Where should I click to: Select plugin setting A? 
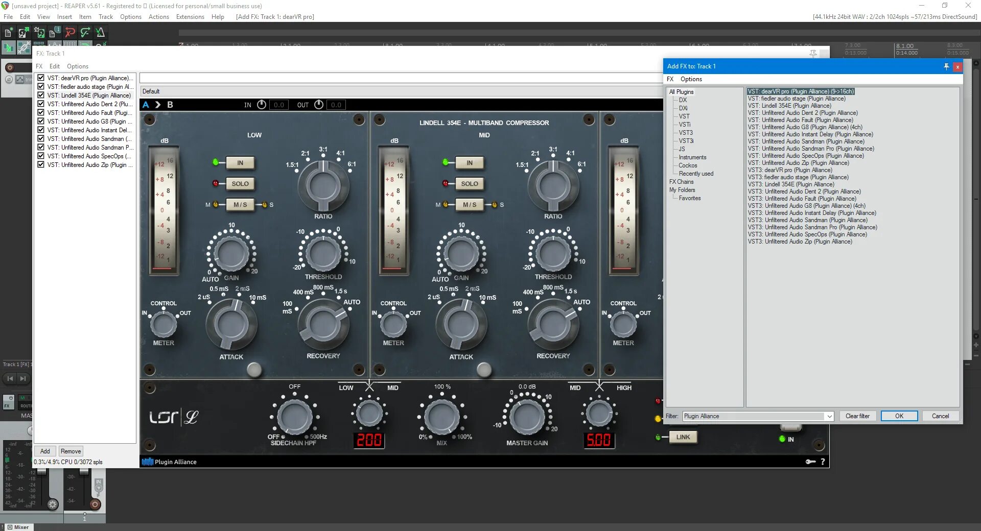[146, 105]
